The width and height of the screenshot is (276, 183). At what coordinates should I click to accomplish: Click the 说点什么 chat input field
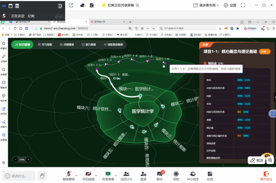point(19,176)
